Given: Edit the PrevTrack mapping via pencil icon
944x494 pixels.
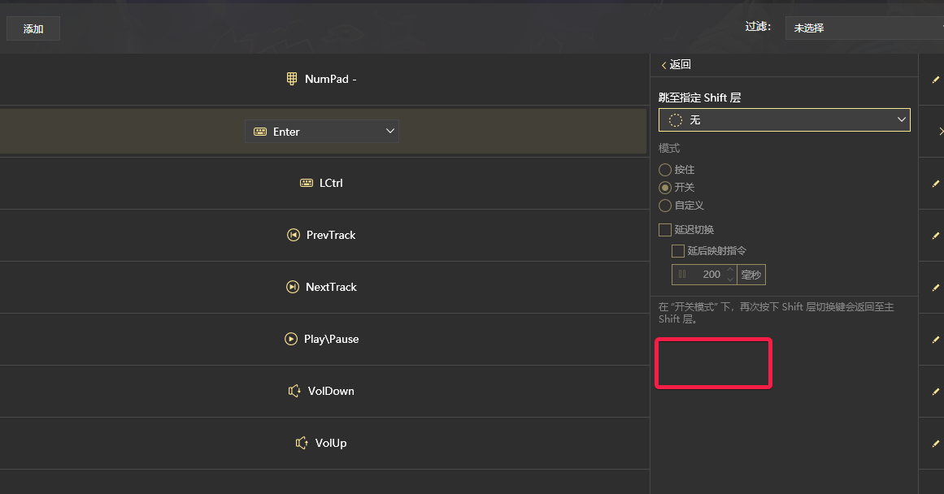Looking at the screenshot, I should 936,236.
